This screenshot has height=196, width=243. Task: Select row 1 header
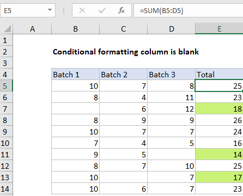(6, 40)
